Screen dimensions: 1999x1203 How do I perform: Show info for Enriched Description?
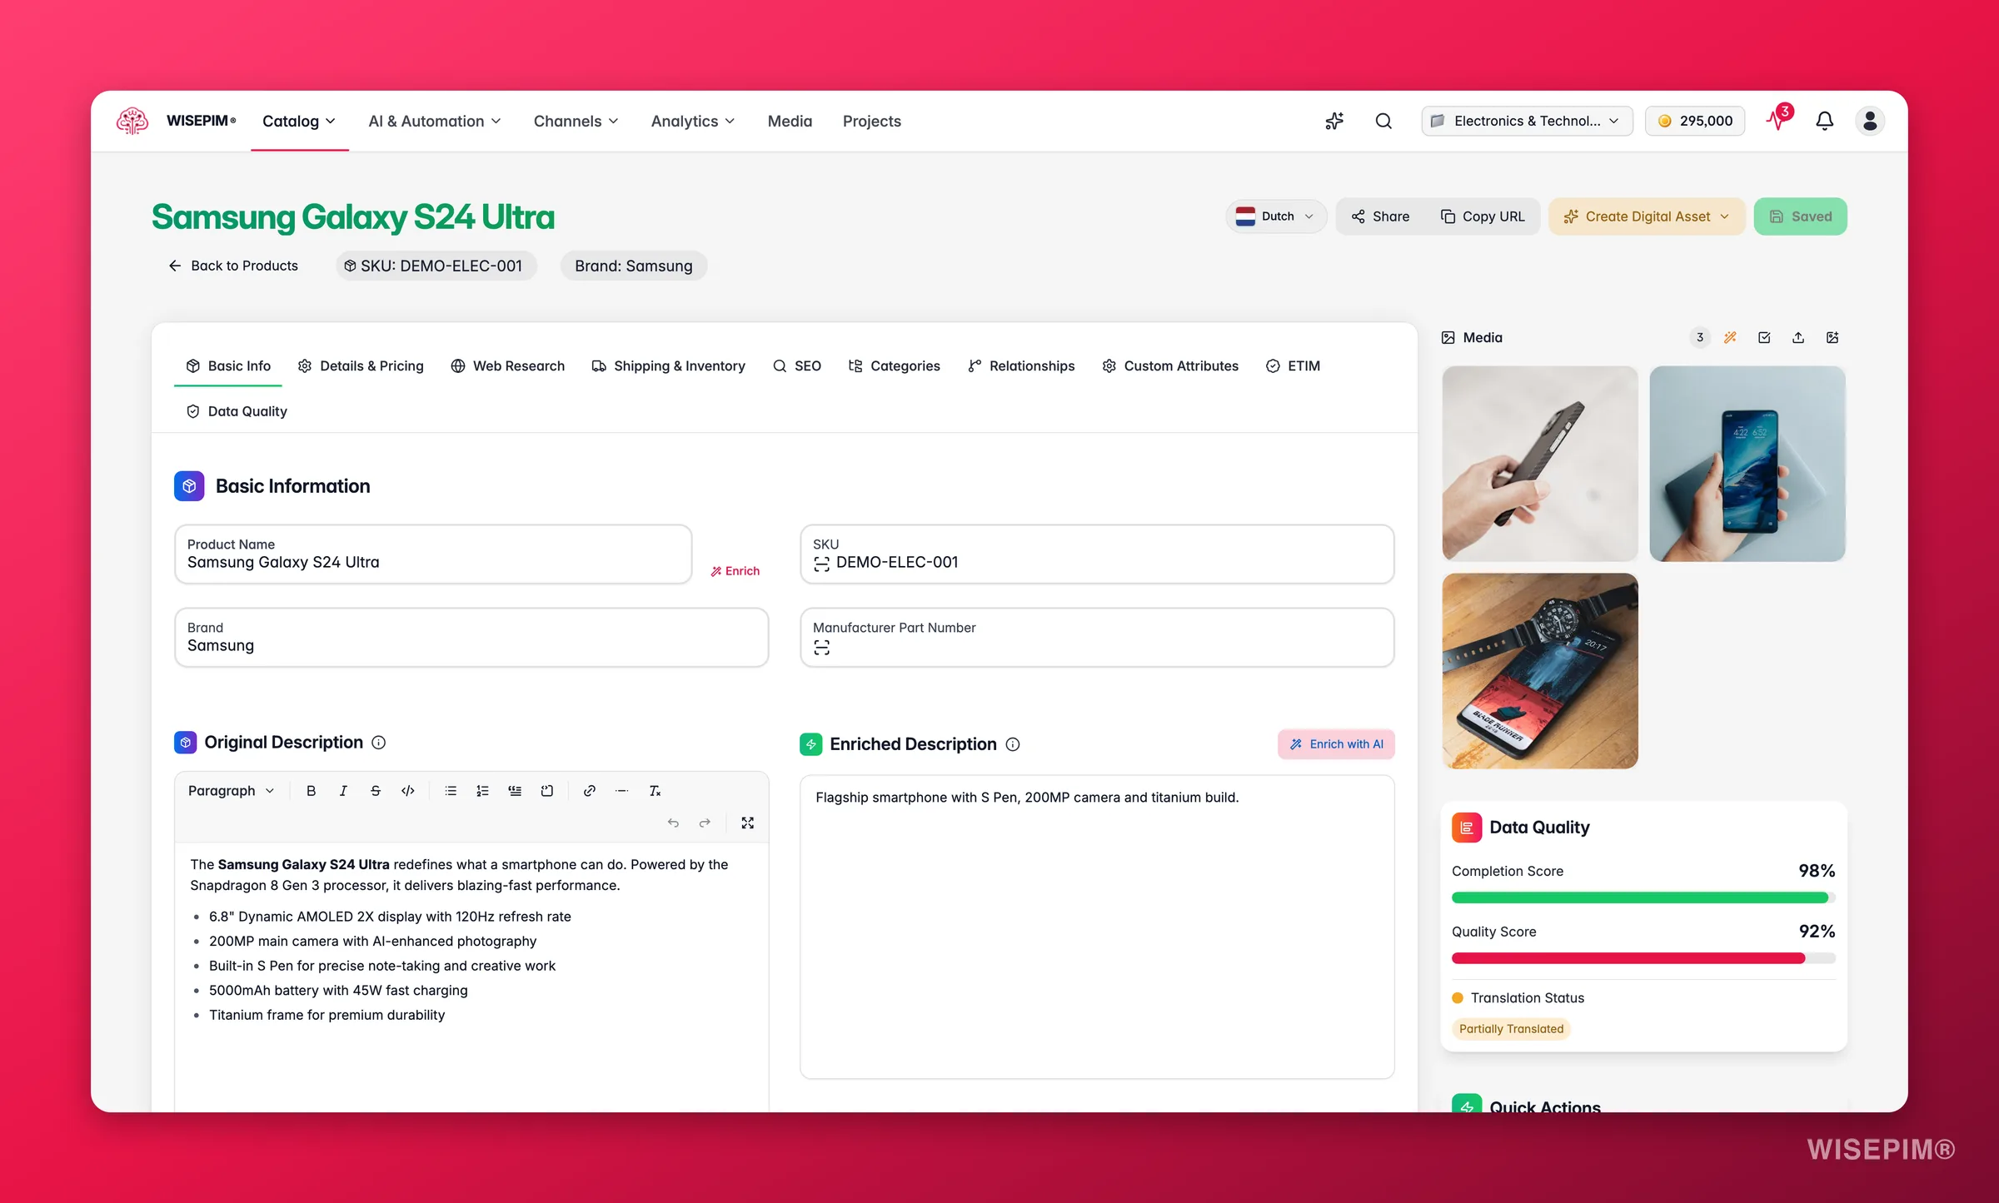(1013, 744)
